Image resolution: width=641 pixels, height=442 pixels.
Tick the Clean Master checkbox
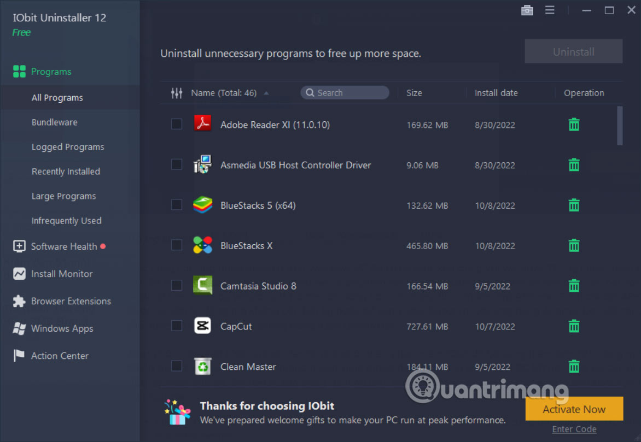[177, 366]
